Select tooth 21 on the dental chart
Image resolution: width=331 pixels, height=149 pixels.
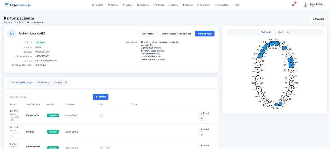coord(277,44)
